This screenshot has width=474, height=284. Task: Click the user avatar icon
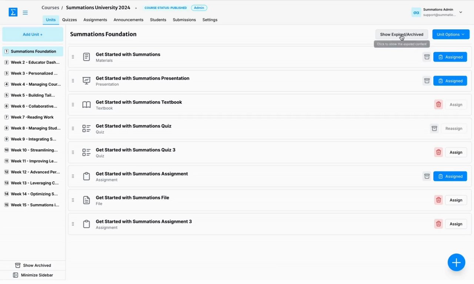[416, 12]
